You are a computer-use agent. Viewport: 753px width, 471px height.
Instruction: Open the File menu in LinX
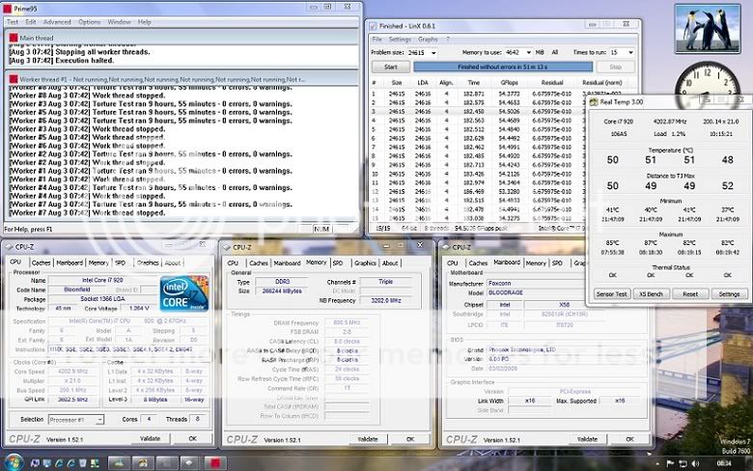click(x=376, y=40)
